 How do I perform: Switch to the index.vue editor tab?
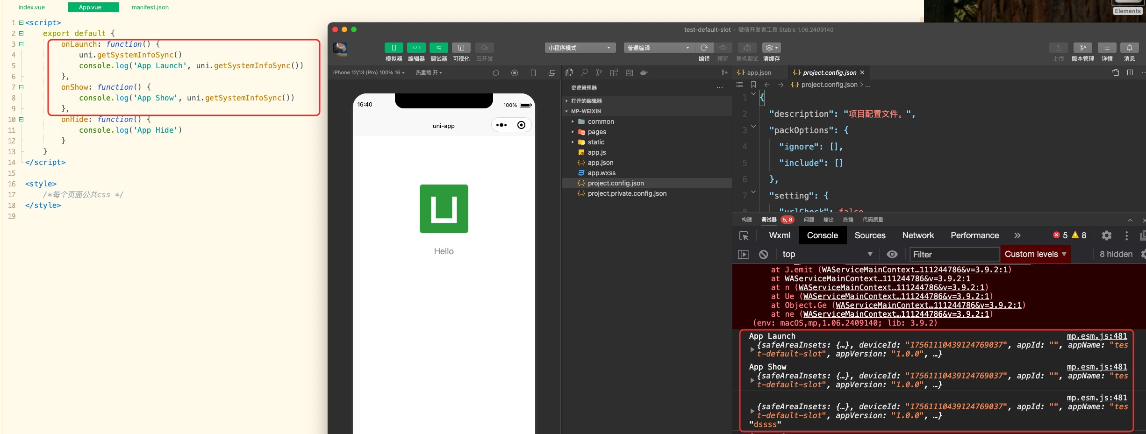(32, 7)
